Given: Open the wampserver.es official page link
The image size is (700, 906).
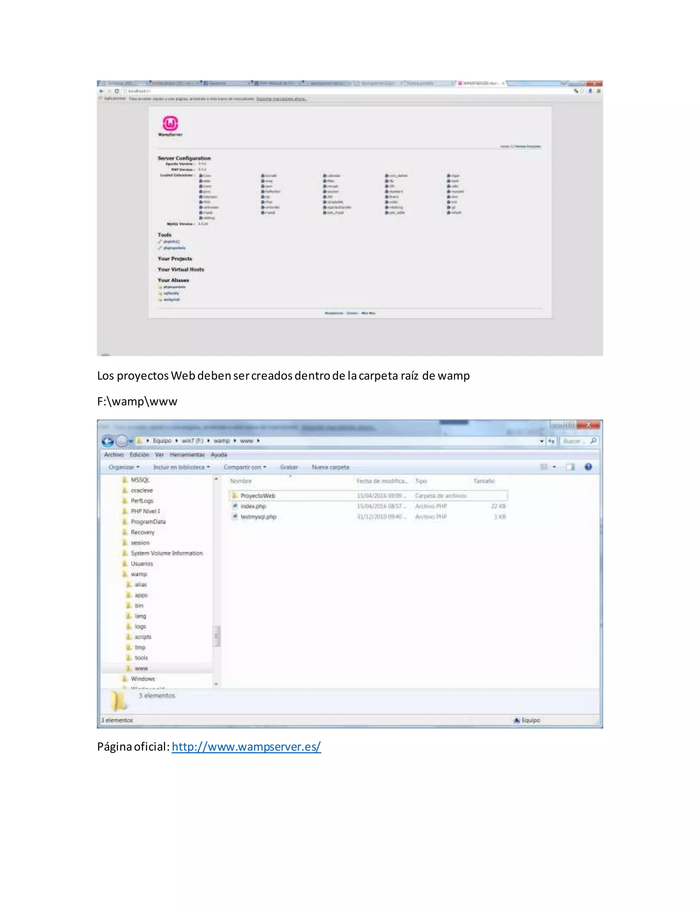Looking at the screenshot, I should click(246, 747).
